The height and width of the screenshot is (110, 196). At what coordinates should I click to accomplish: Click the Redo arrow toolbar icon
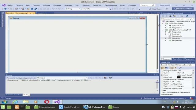pos(59,9)
